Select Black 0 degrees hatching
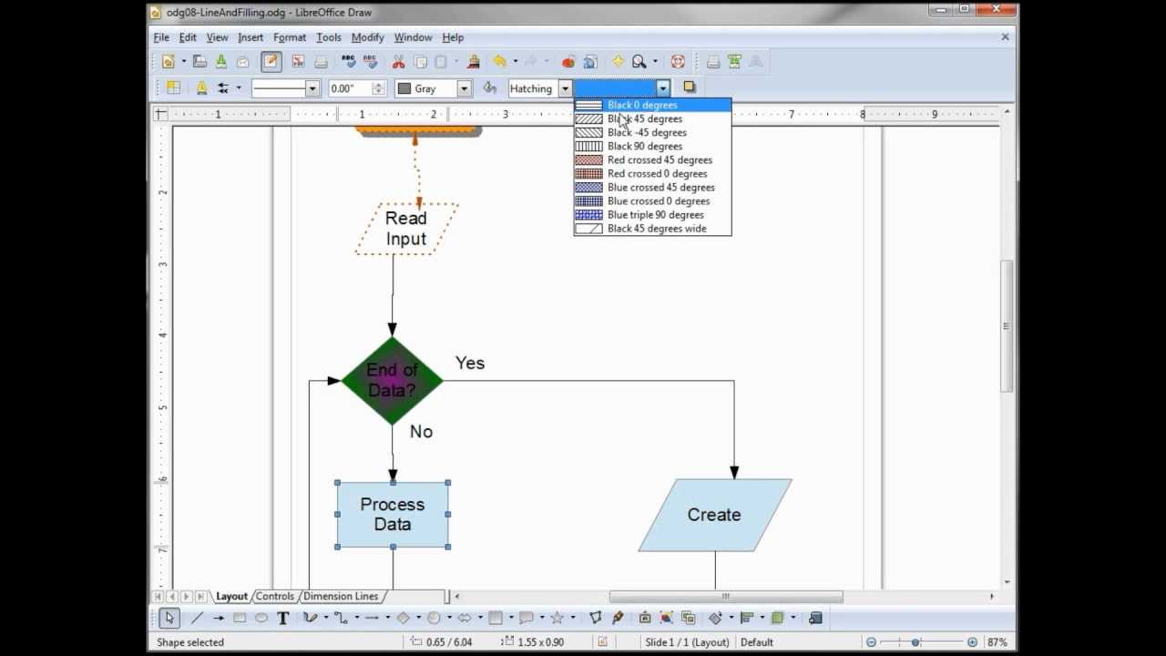1166x656 pixels. click(652, 105)
